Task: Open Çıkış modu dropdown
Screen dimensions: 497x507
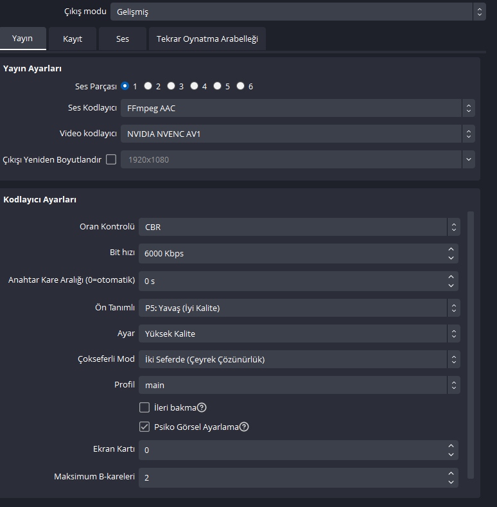Action: (298, 12)
